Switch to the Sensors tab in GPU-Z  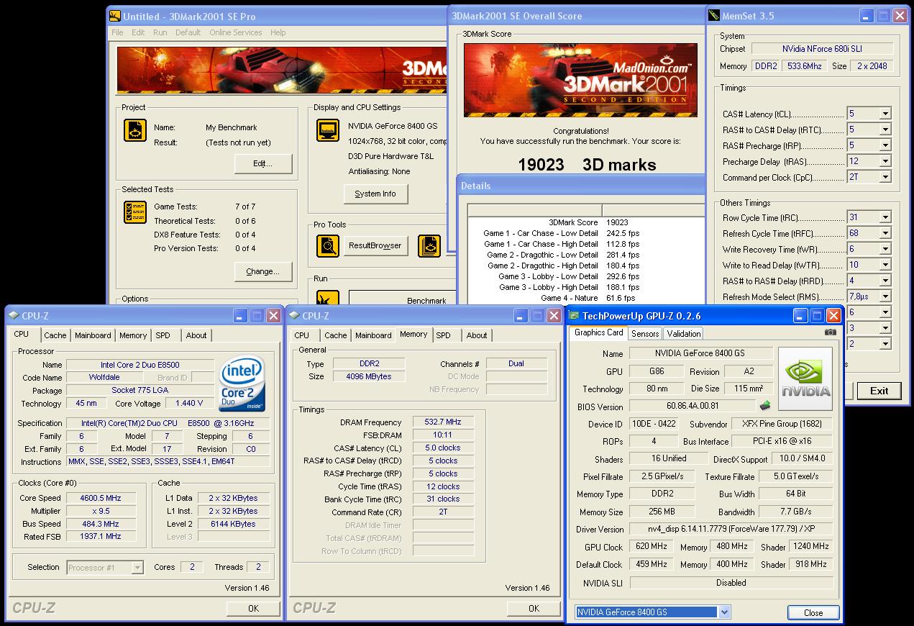645,334
